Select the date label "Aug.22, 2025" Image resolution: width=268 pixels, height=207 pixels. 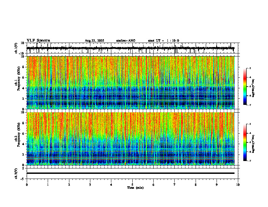(x=94, y=41)
